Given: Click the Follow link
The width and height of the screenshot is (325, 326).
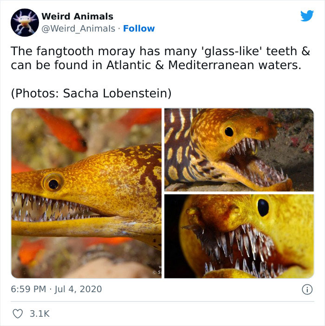Looking at the screenshot, I should 139,28.
